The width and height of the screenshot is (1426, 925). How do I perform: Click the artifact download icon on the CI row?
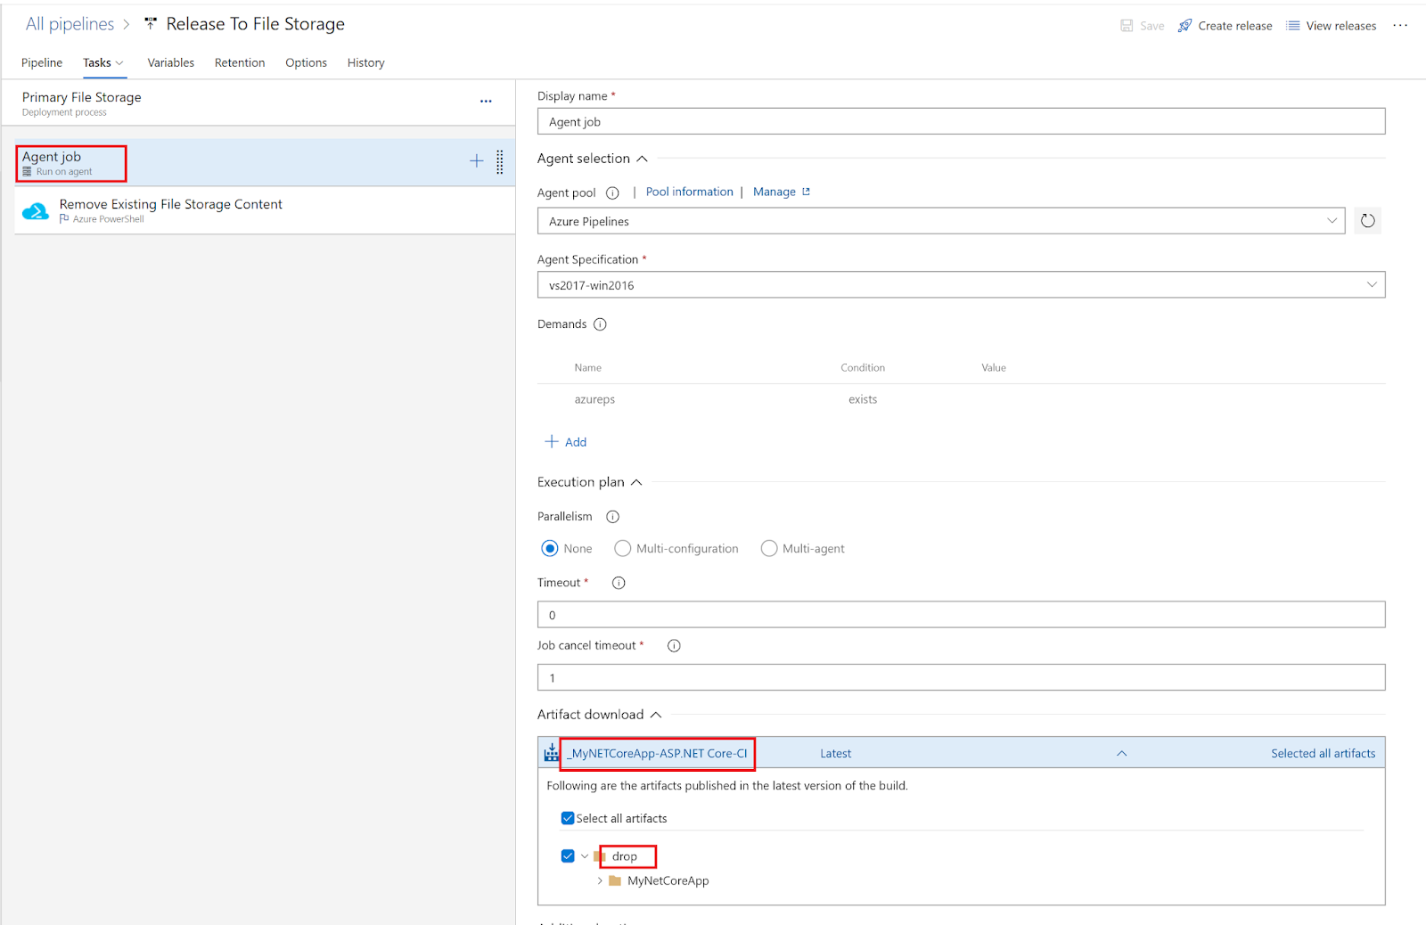(550, 752)
